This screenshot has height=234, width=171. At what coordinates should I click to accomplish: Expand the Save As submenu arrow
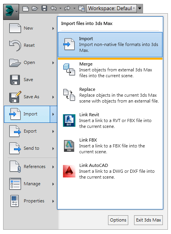(x=53, y=97)
